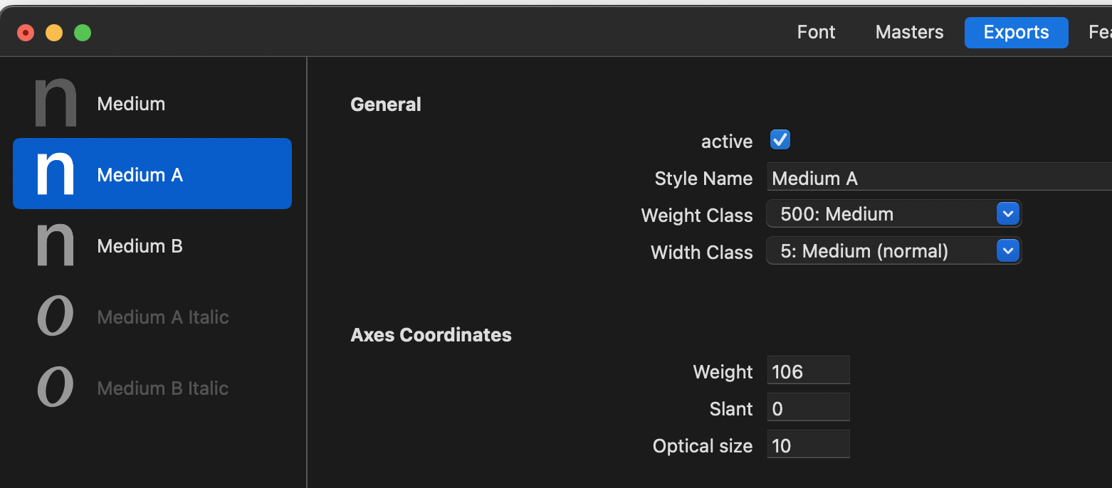
Task: Click the Weight axis coordinate field
Action: coord(808,371)
